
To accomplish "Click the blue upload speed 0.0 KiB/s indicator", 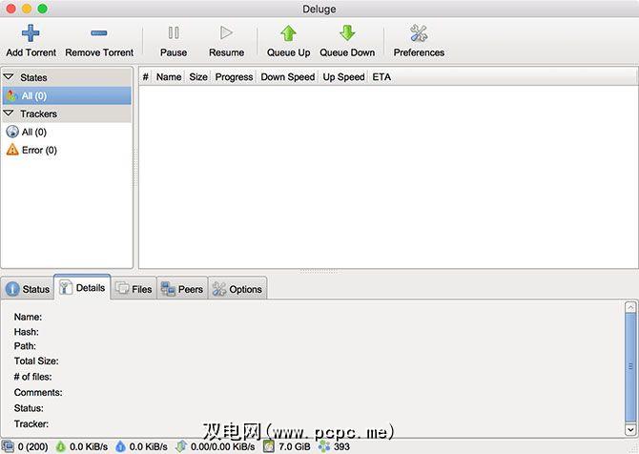I will coord(141,446).
